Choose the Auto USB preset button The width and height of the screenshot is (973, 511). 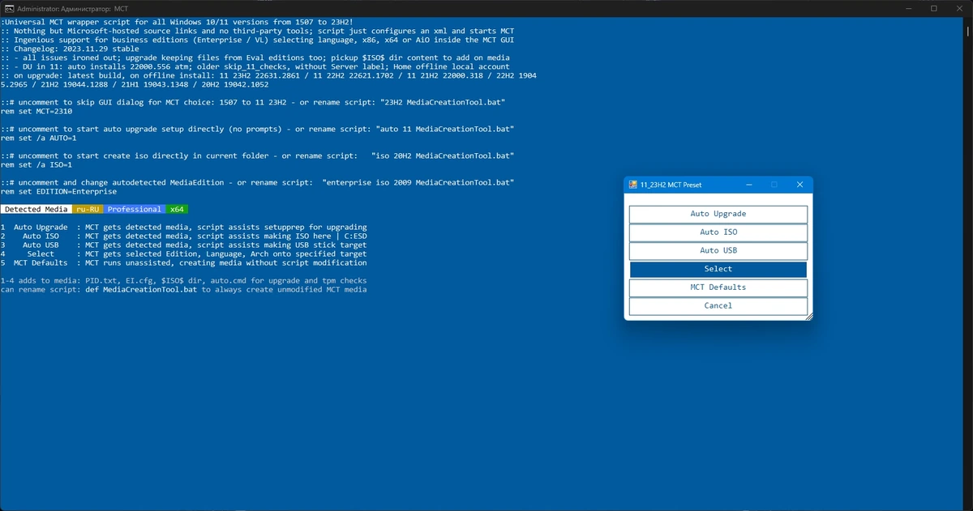(x=718, y=251)
